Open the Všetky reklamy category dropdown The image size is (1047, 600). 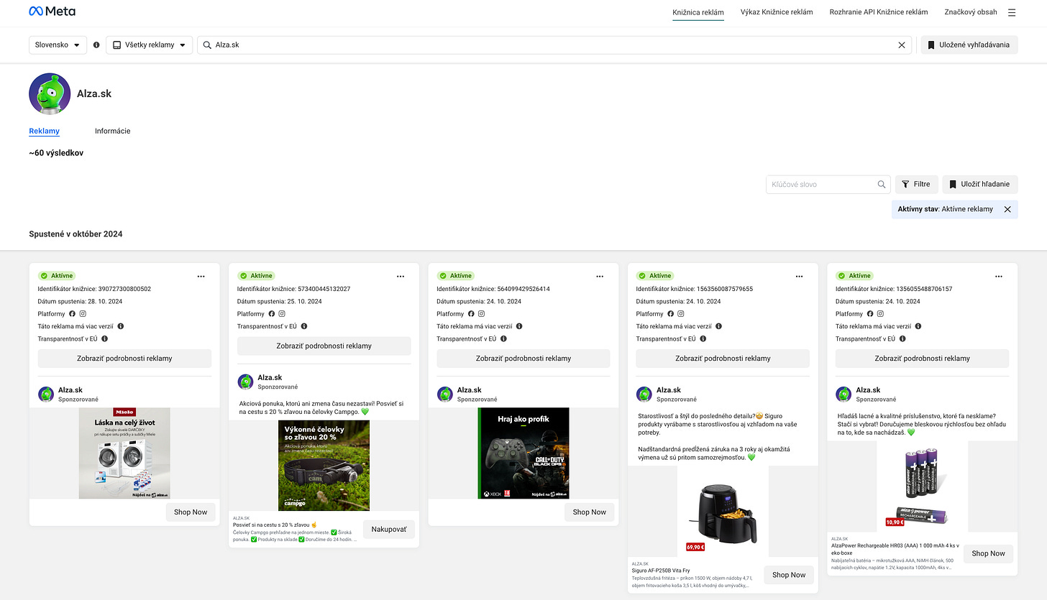[x=150, y=45]
